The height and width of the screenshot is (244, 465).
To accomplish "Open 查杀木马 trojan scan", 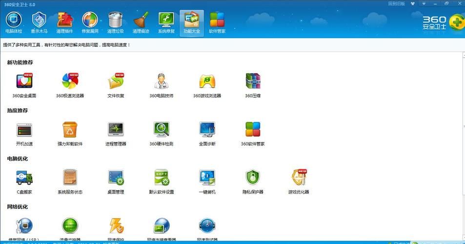I will click(39, 23).
